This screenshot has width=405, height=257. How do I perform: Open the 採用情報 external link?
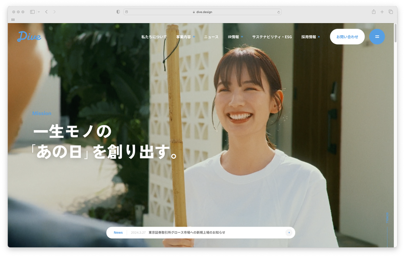[x=310, y=37]
